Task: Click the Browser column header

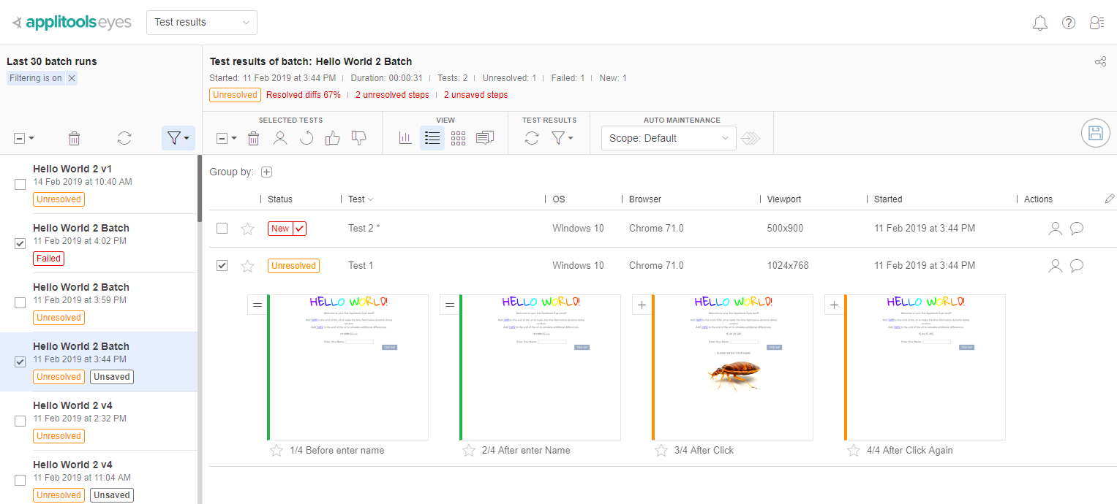Action: coord(644,199)
